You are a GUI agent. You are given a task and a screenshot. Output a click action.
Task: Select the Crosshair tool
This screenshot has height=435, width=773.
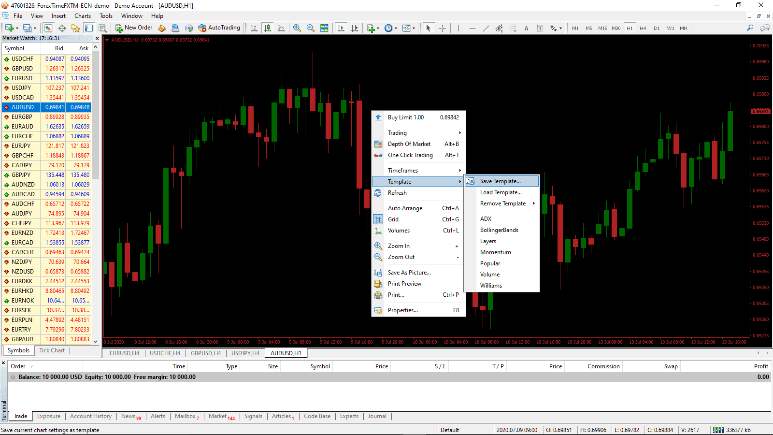[x=442, y=28]
